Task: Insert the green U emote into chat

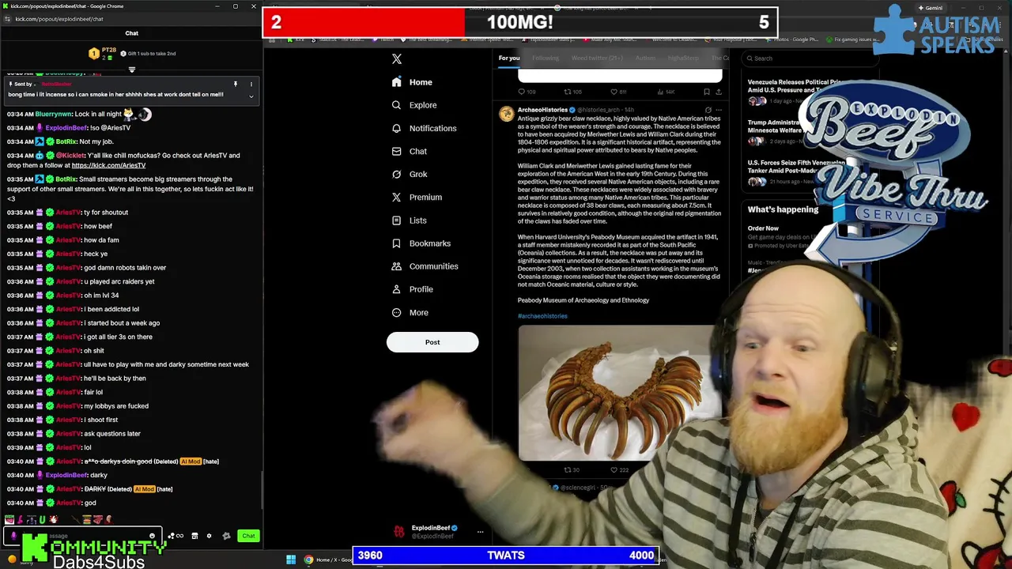Action: 42,519
